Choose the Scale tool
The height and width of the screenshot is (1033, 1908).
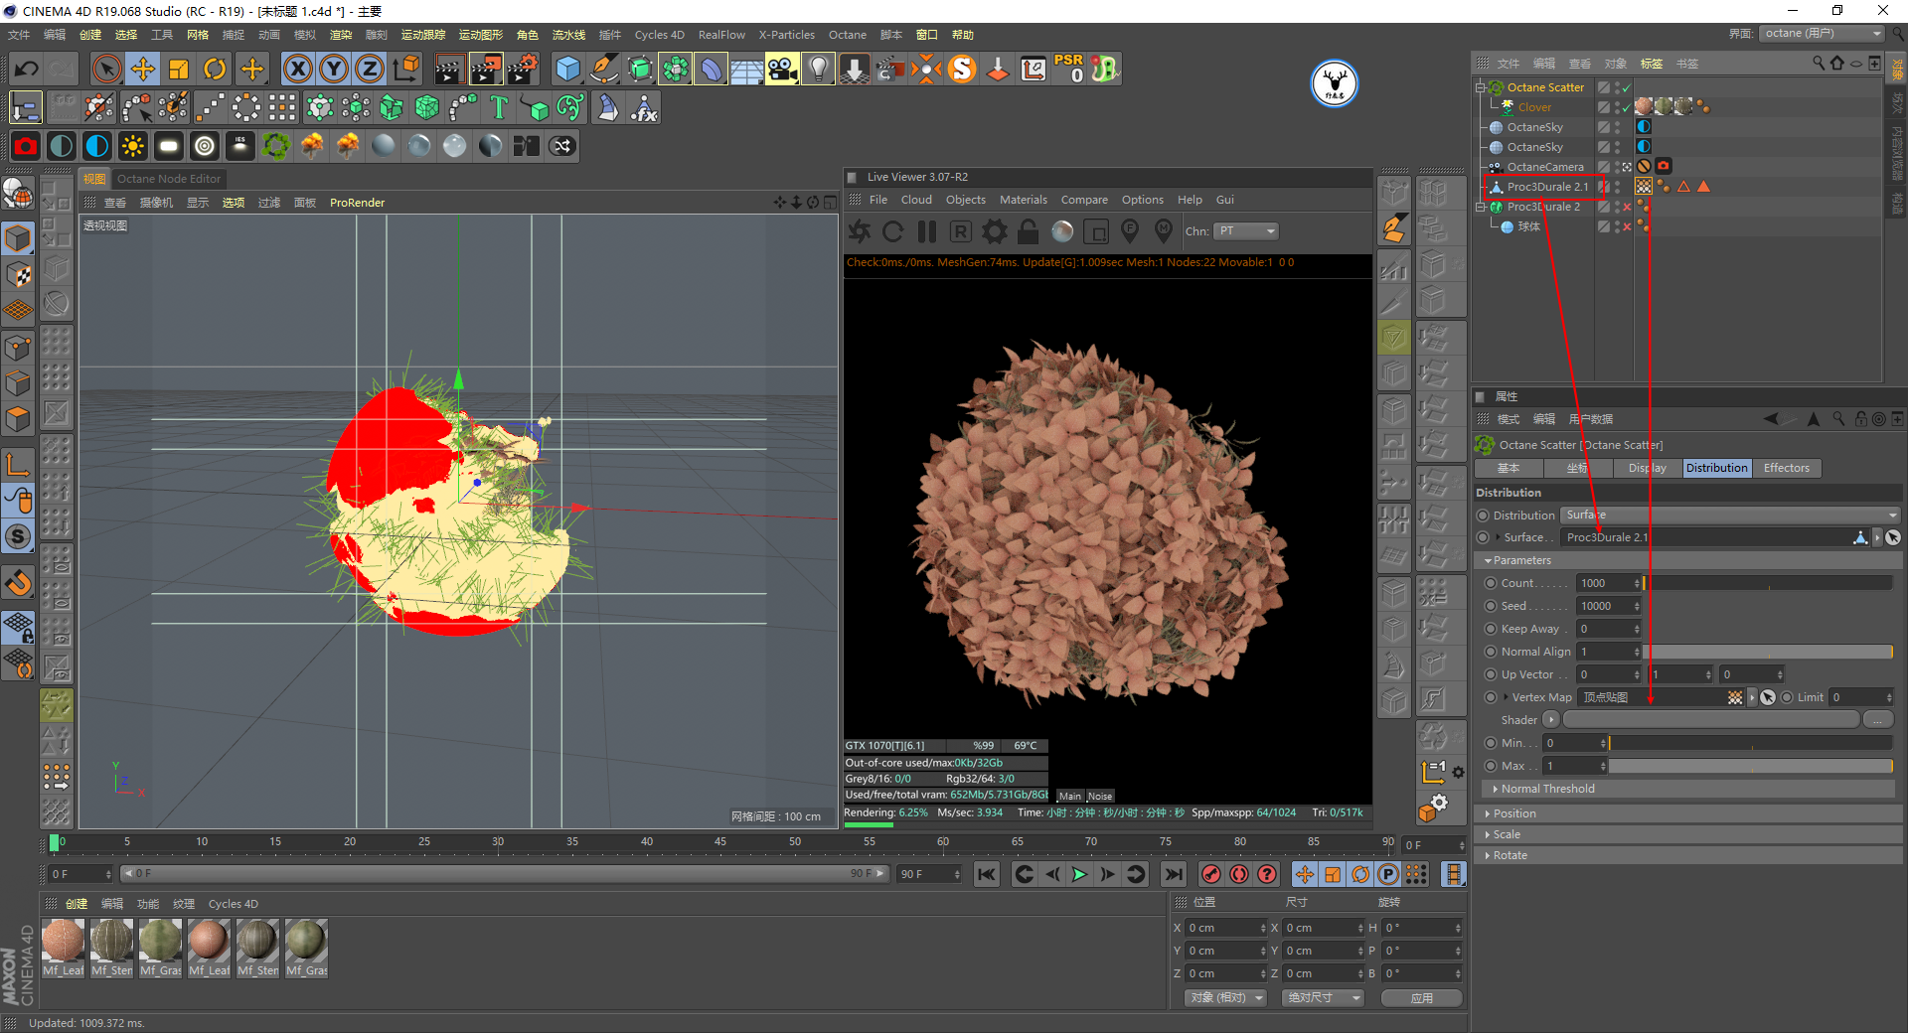179,69
